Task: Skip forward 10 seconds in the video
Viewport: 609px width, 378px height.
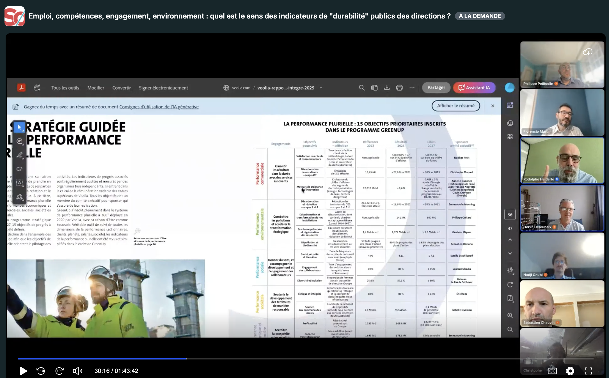Action: (x=59, y=371)
